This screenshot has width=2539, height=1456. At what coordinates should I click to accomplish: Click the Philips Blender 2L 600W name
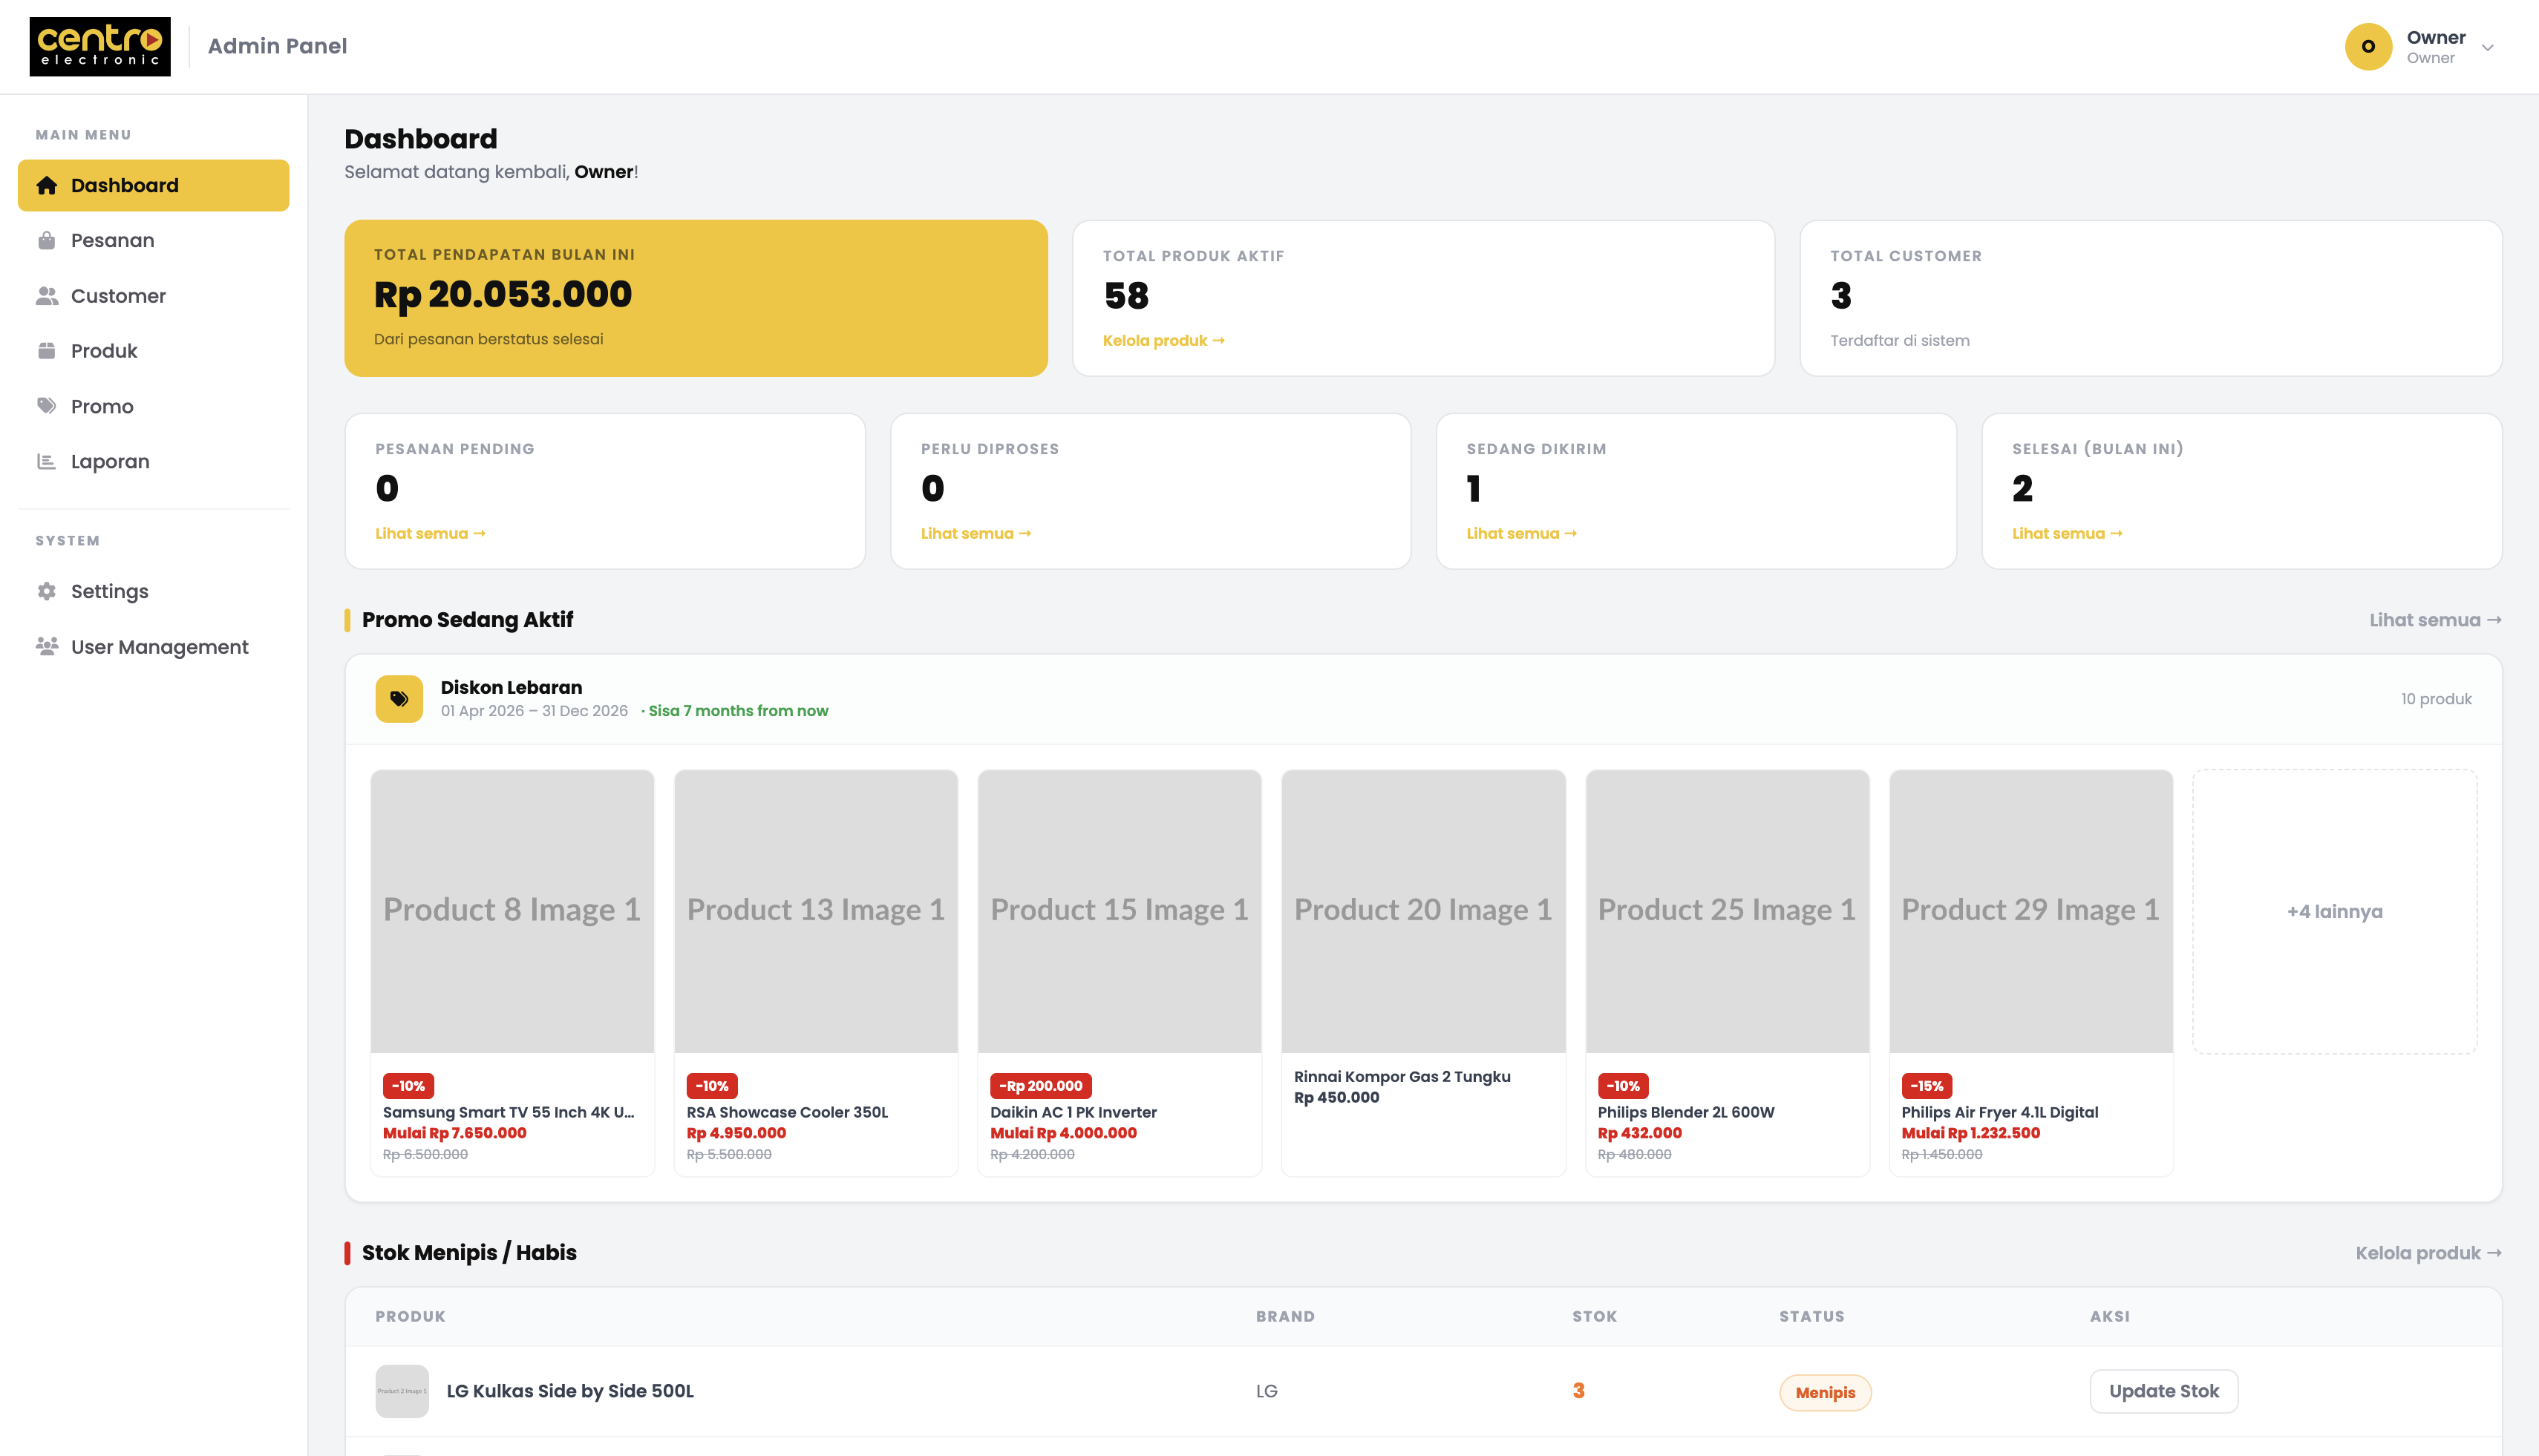(1686, 1112)
